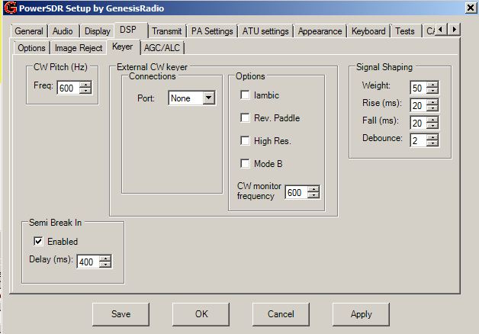Switch to Image Reject sub-tab
Screen dimensions: 479x334
[x=79, y=48]
